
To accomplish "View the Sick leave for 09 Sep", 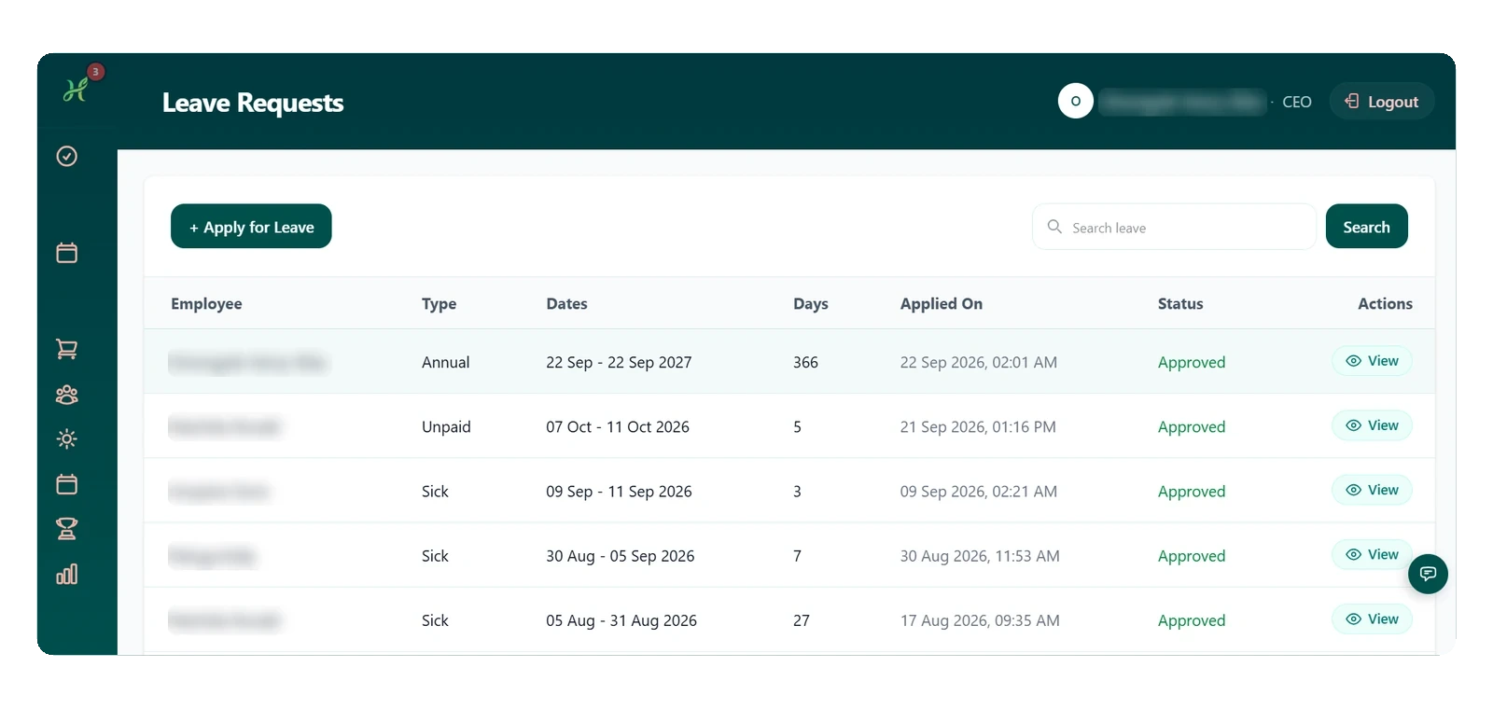I will point(1372,490).
